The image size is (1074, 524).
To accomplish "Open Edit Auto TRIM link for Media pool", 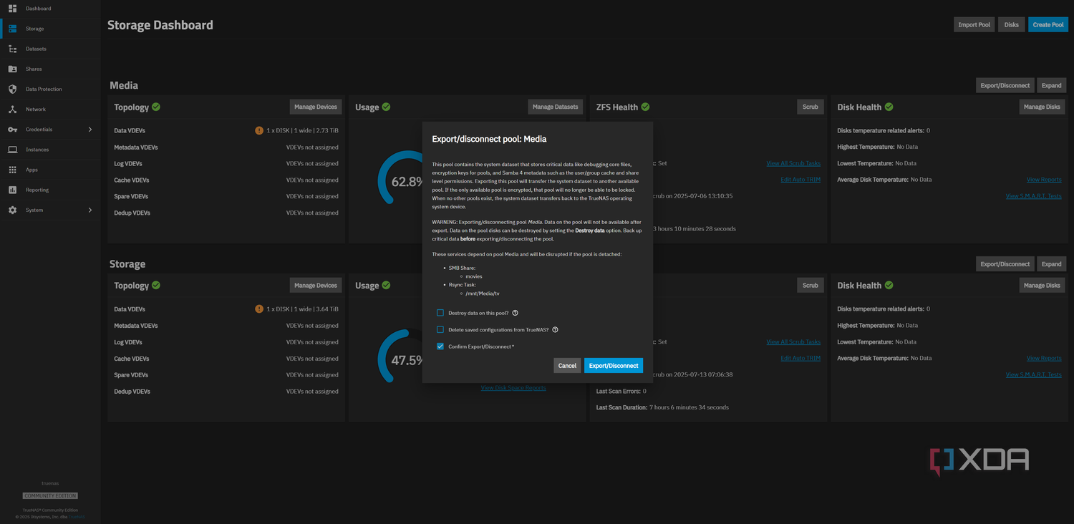I will [x=800, y=180].
